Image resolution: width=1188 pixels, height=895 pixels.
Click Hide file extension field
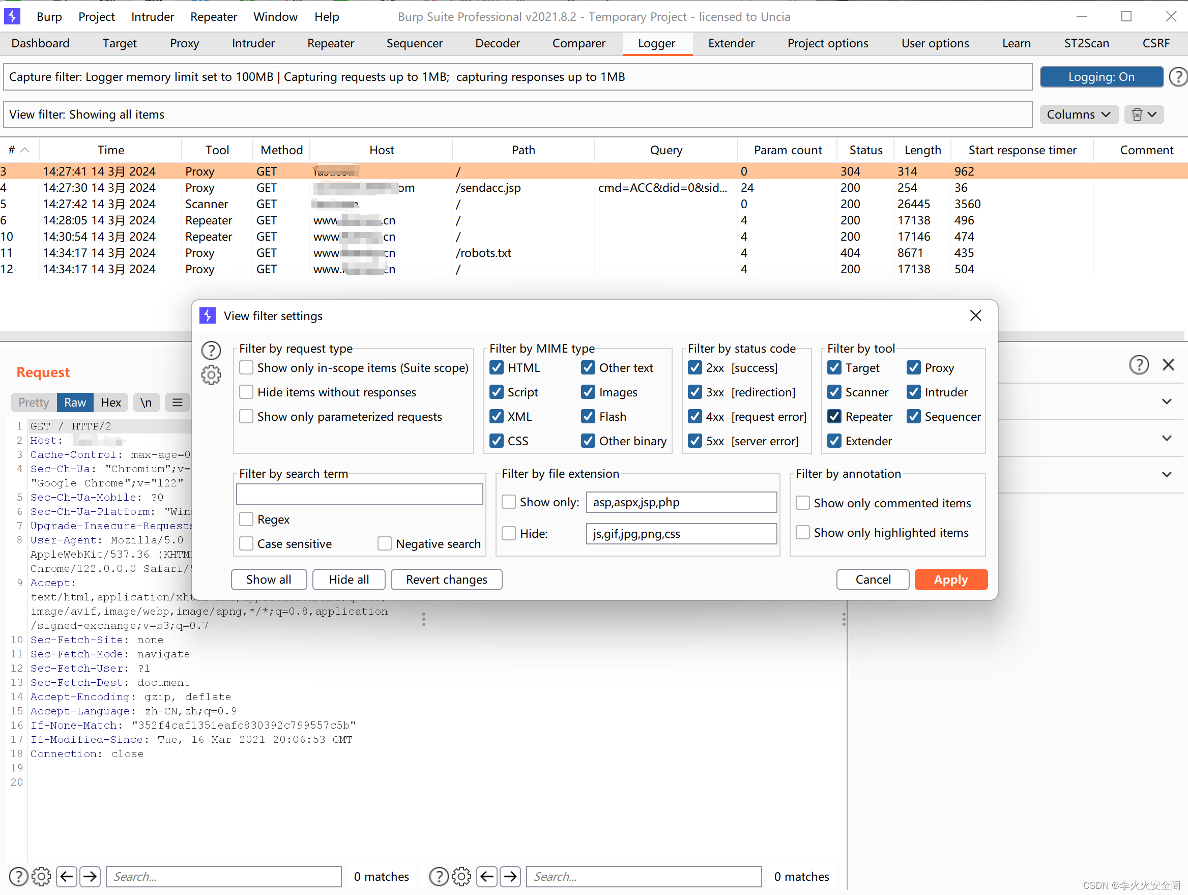(681, 533)
